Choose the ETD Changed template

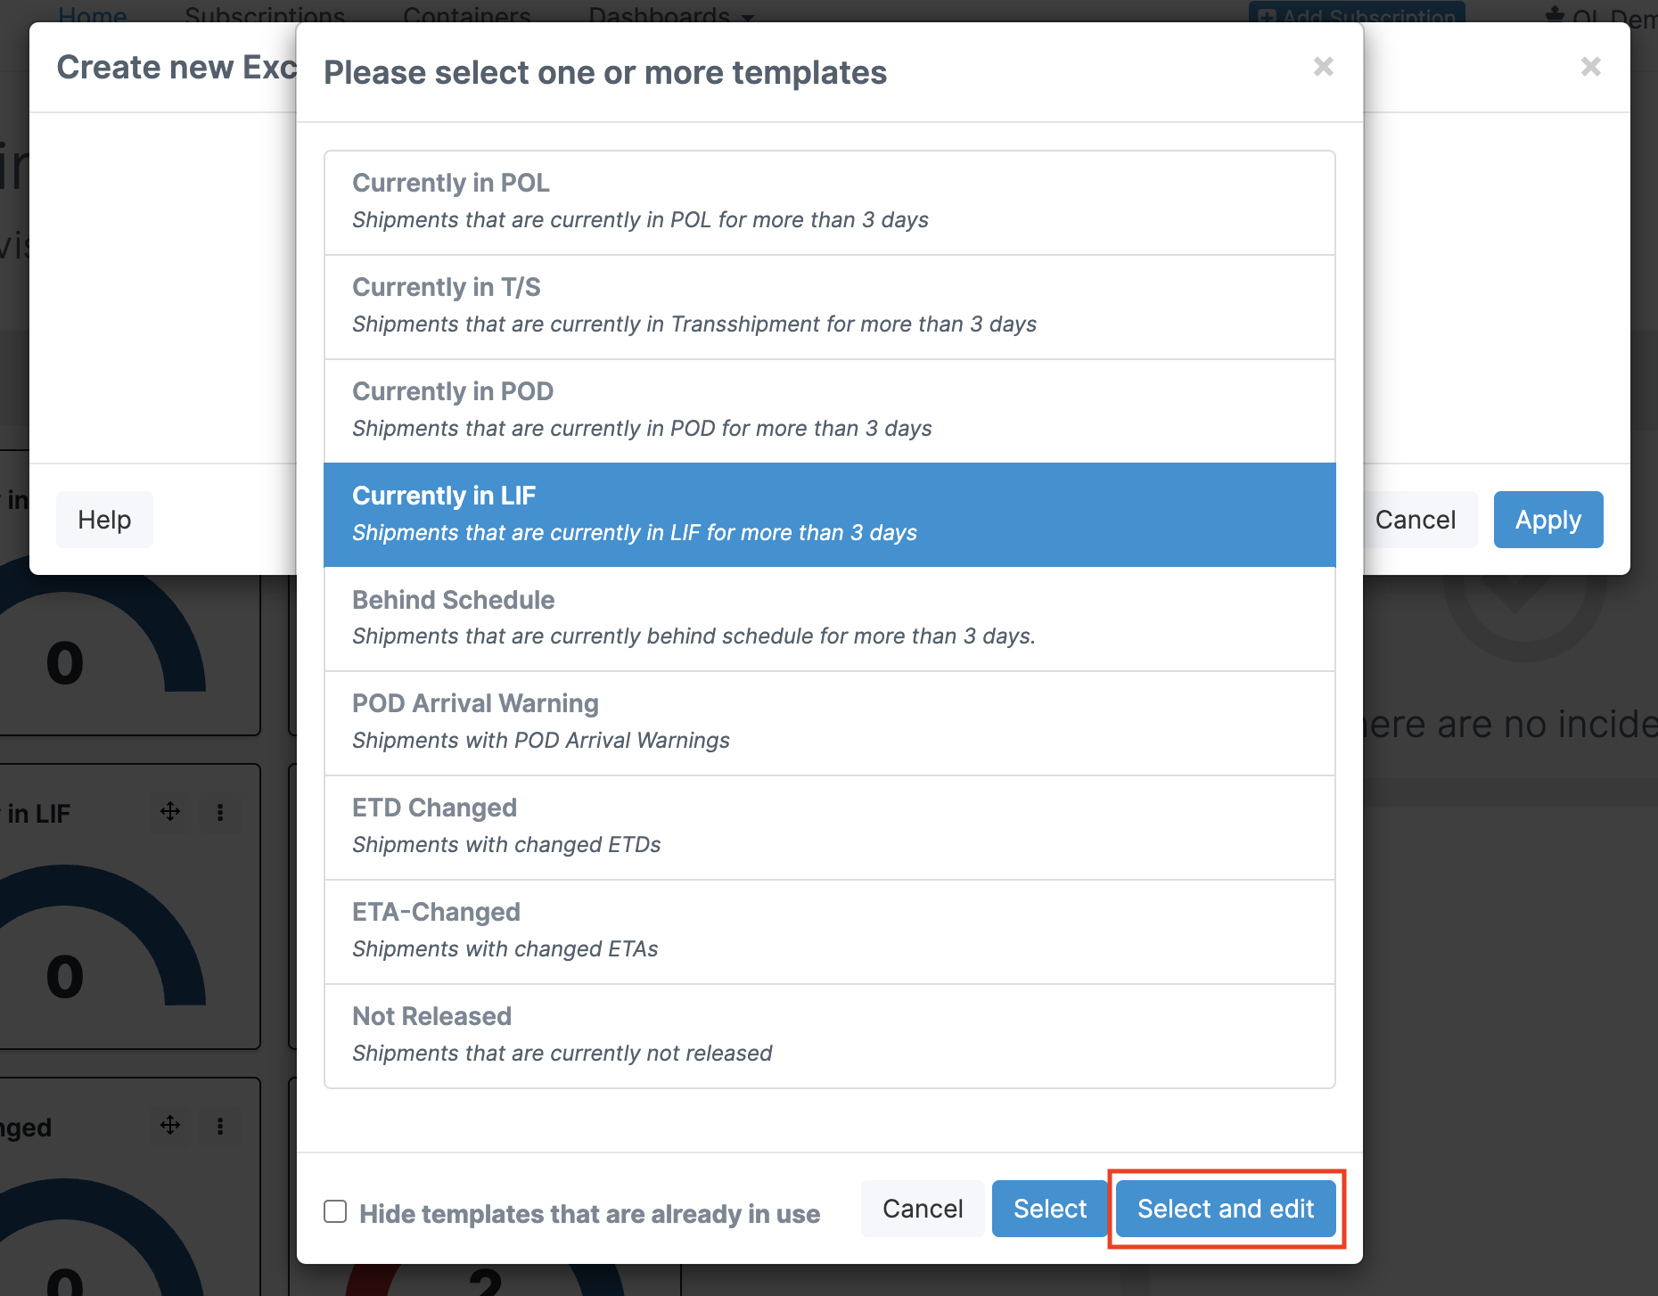coord(830,828)
